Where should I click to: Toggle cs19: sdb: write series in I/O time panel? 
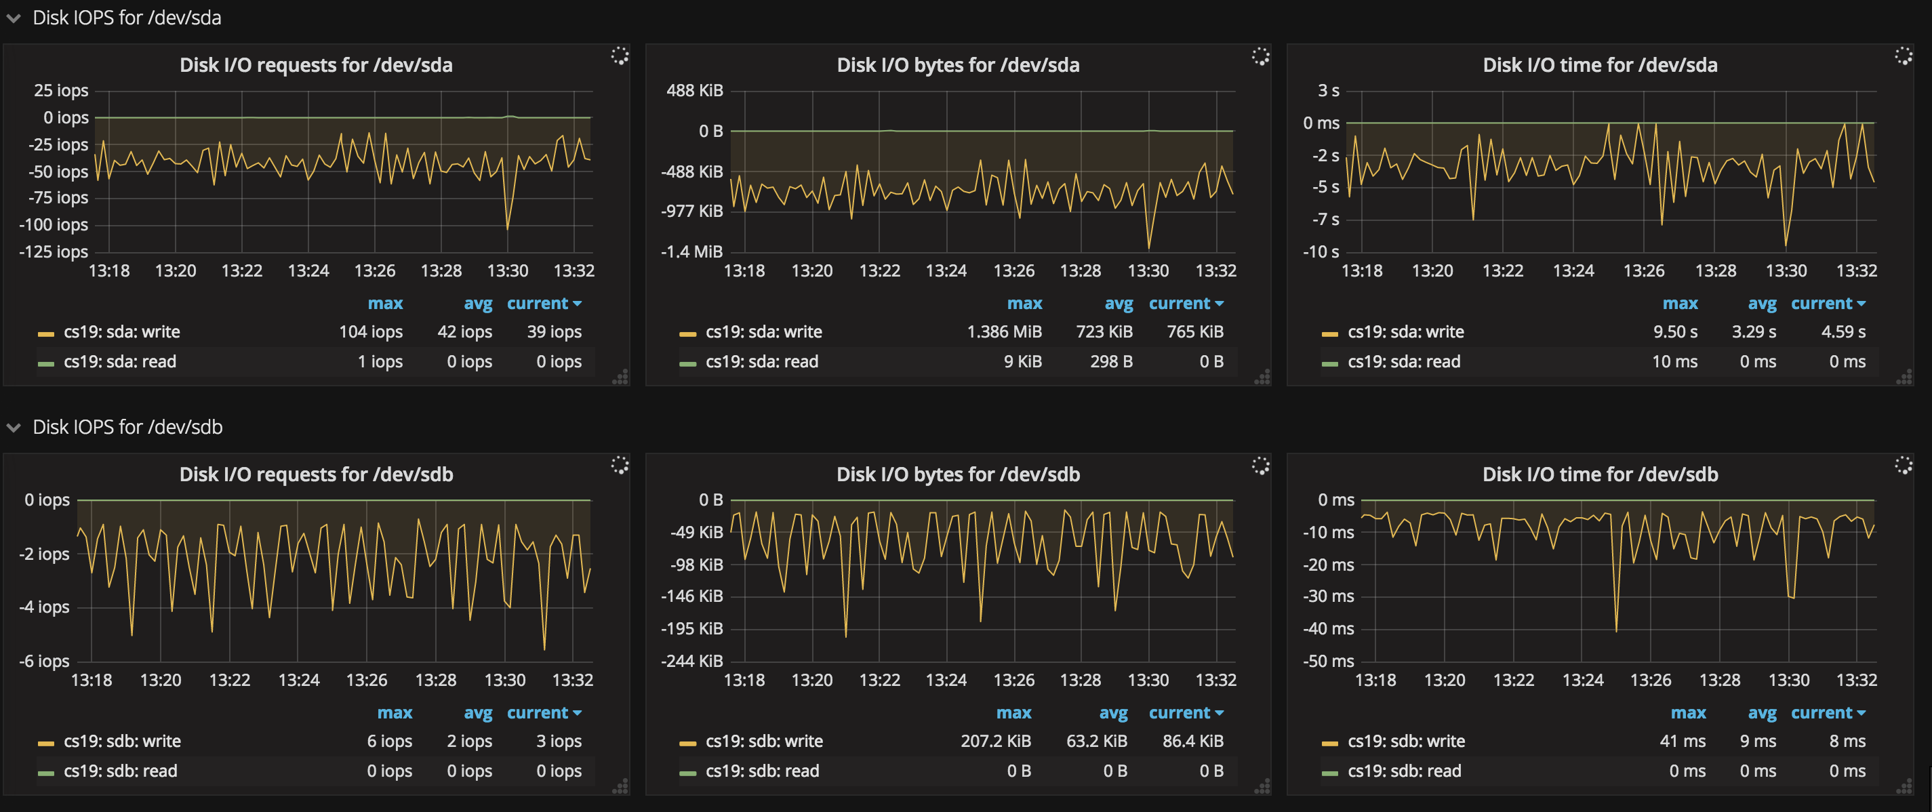click(x=1406, y=741)
